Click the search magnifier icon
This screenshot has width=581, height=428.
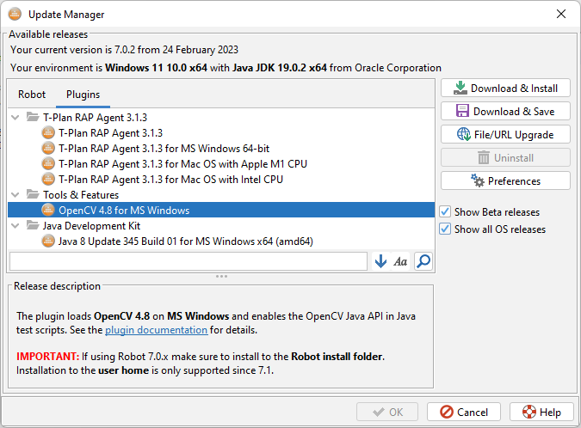pos(423,261)
